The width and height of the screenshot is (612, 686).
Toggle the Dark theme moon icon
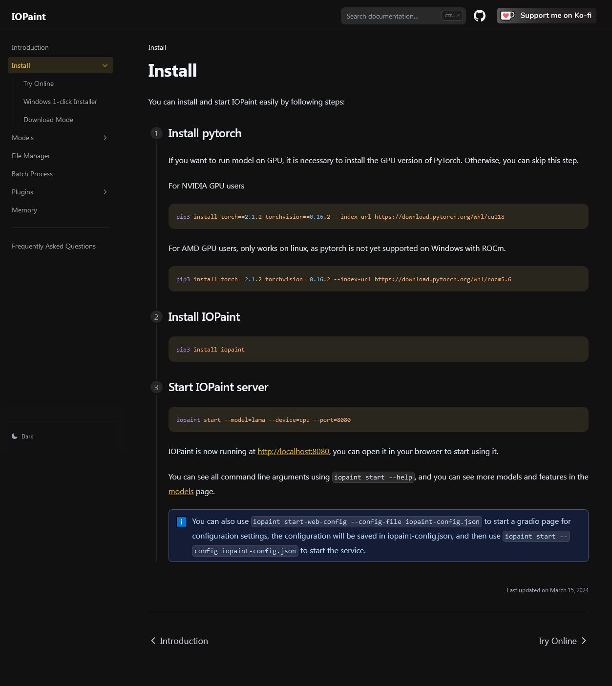tap(15, 436)
